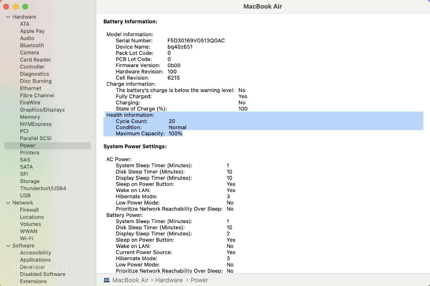Click the serial number F5D30169VG513QGAC
This screenshot has width=430, height=286.
tap(196, 41)
